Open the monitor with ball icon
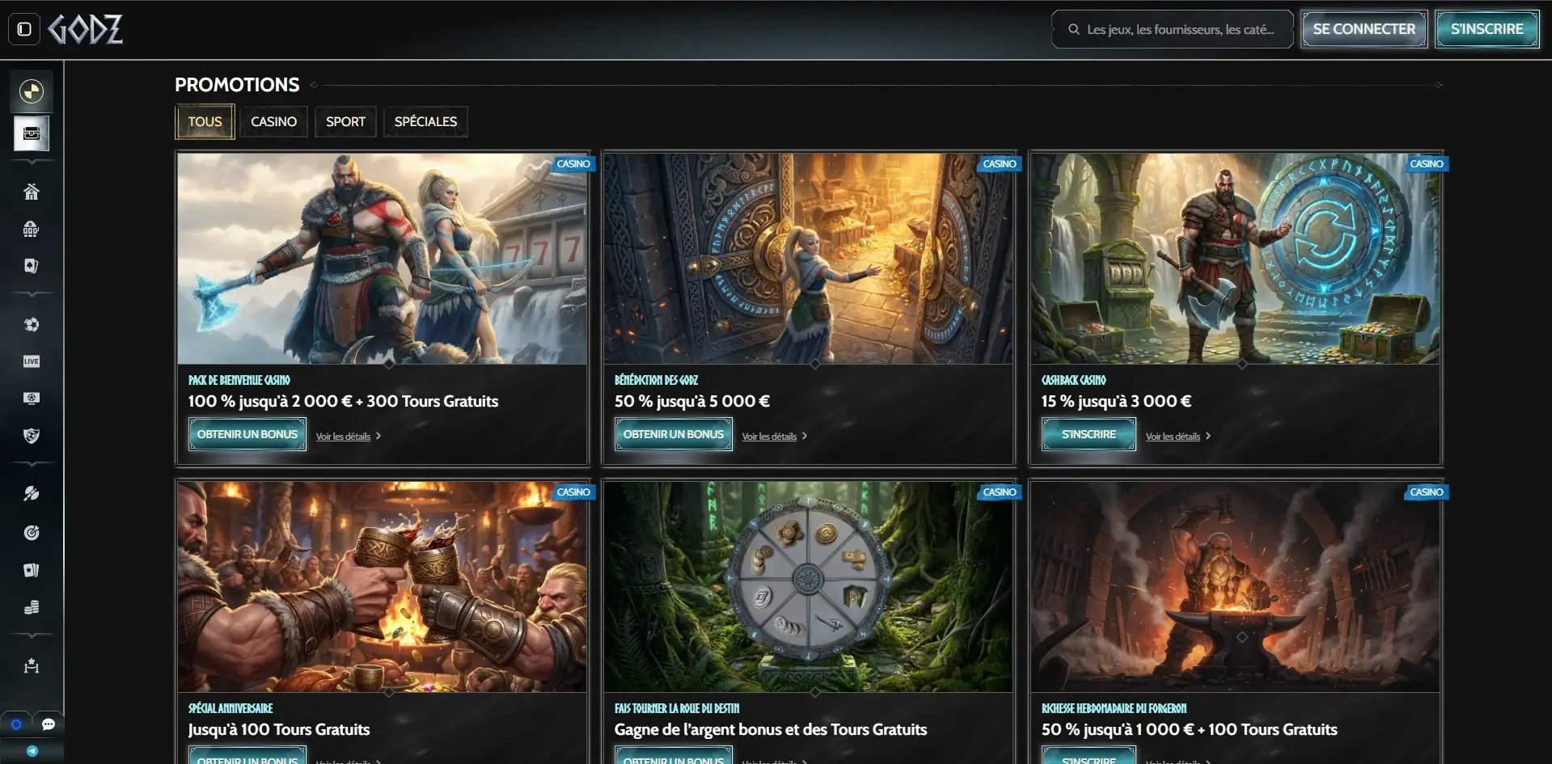Image resolution: width=1552 pixels, height=764 pixels. point(32,399)
